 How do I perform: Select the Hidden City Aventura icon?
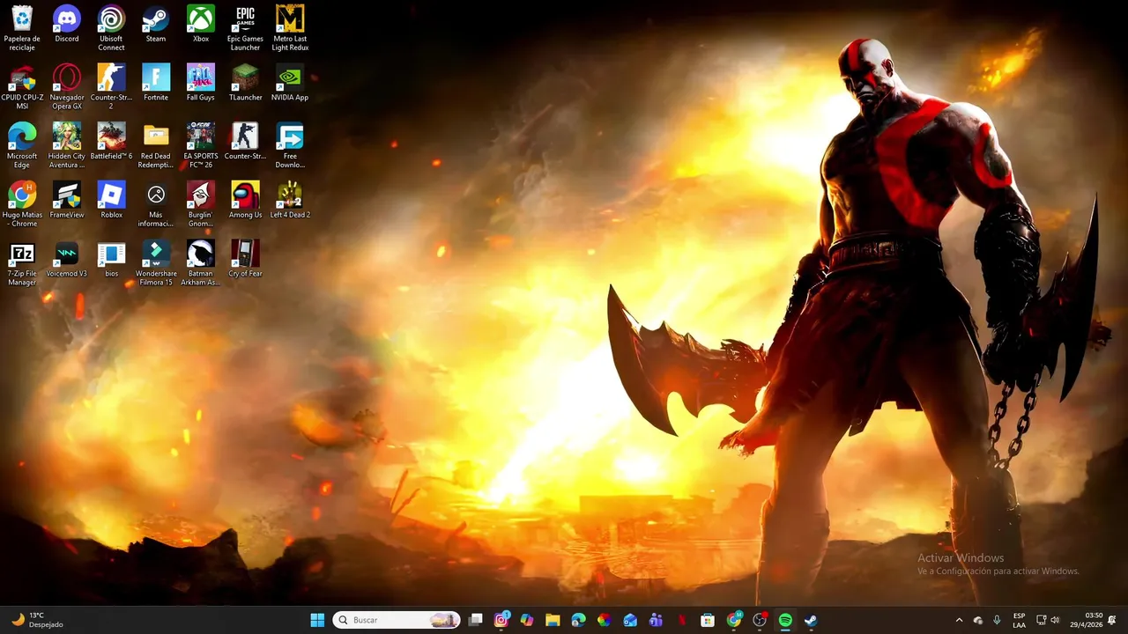click(67, 145)
